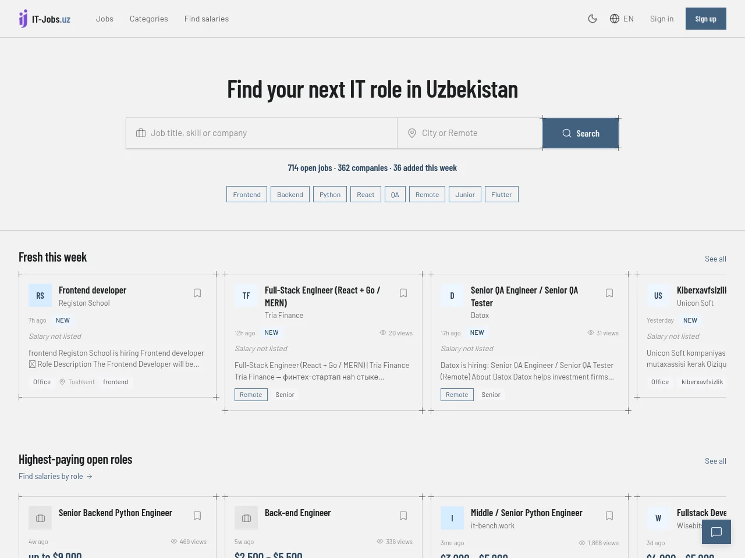Open the Kiberxavfsizlik job title
This screenshot has width=745, height=558.
click(701, 290)
